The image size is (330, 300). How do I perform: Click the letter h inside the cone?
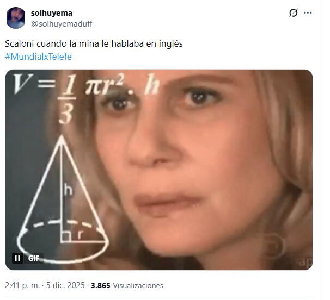[68, 189]
